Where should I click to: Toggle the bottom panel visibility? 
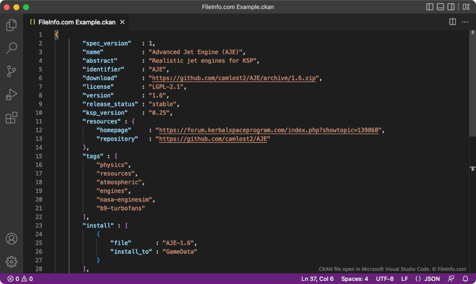(441, 6)
